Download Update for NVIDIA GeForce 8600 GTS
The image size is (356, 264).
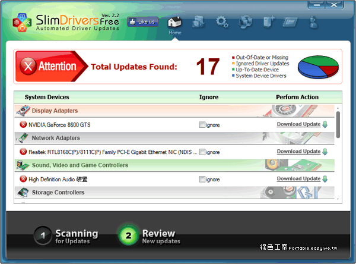[x=298, y=124]
